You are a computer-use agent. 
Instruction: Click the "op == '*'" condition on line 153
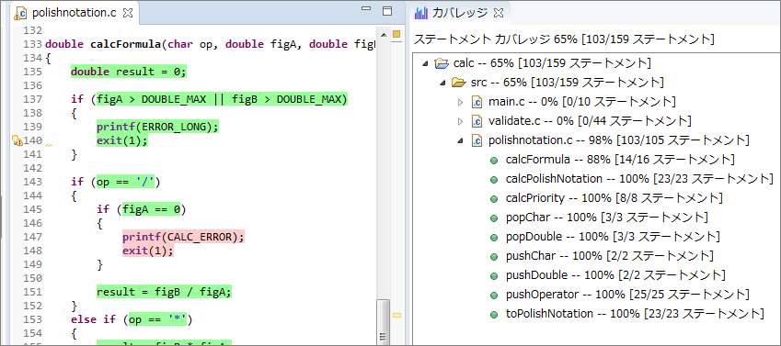tap(157, 319)
